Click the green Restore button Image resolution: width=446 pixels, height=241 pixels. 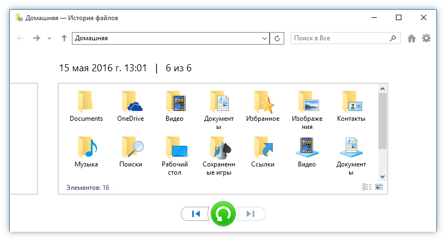tap(223, 214)
